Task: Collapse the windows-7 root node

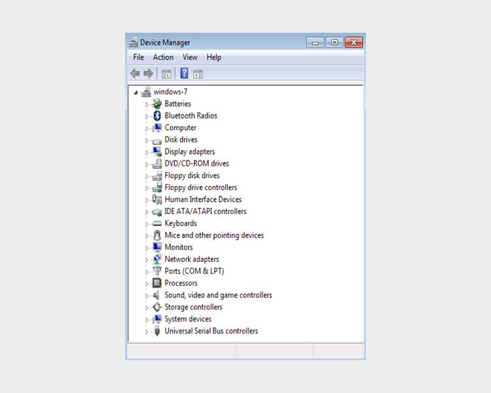Action: pyautogui.click(x=136, y=92)
